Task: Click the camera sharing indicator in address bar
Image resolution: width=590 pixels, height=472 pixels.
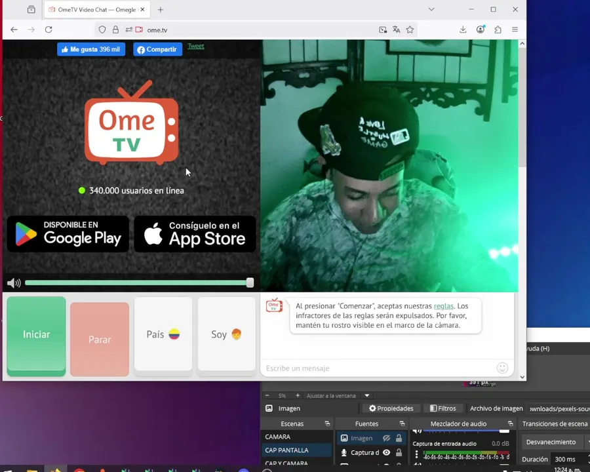Action: pos(139,29)
